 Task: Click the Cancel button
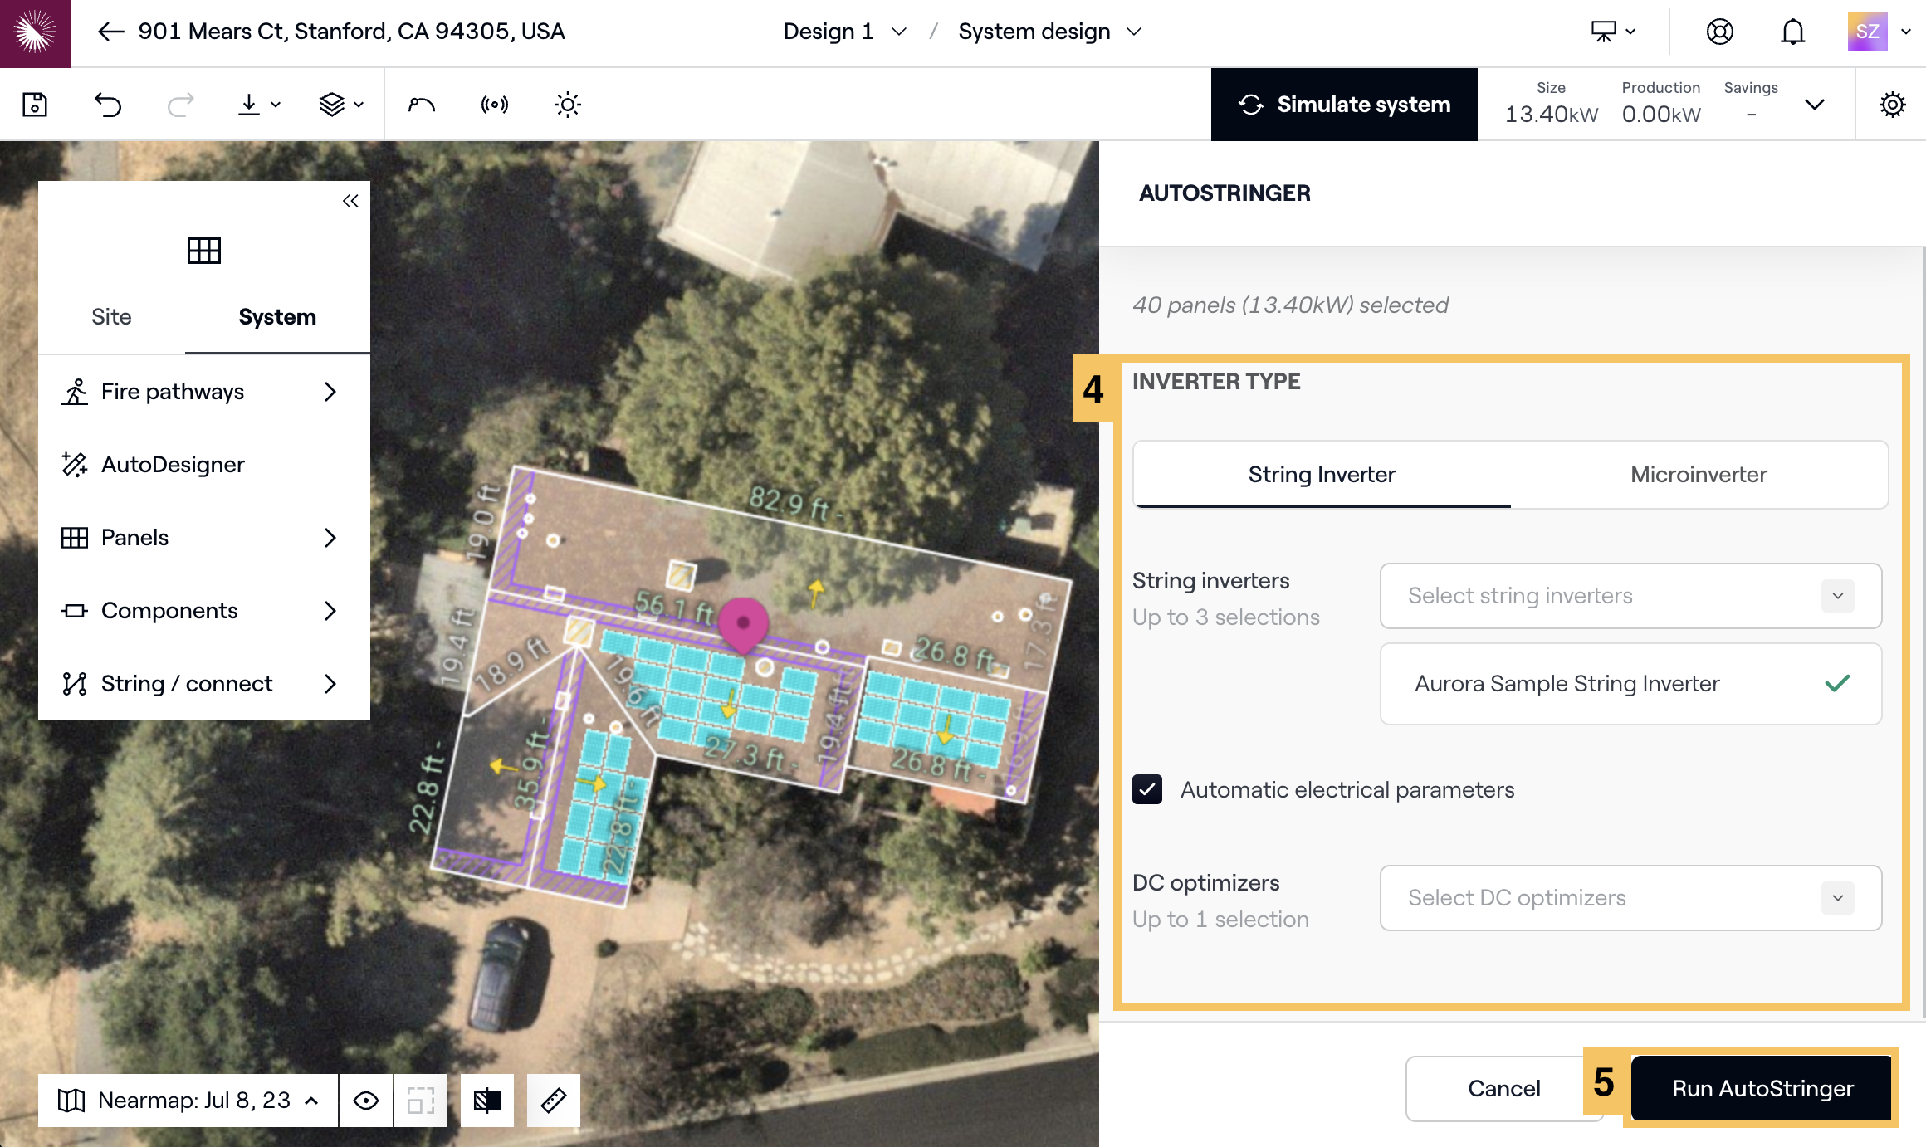[x=1503, y=1088]
